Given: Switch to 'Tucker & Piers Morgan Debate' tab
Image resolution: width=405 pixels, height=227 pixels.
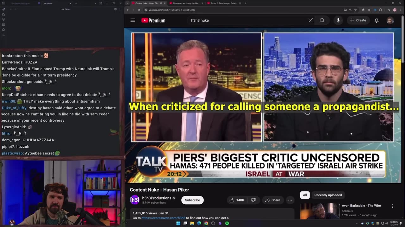Looking at the screenshot, I should tap(223, 3).
